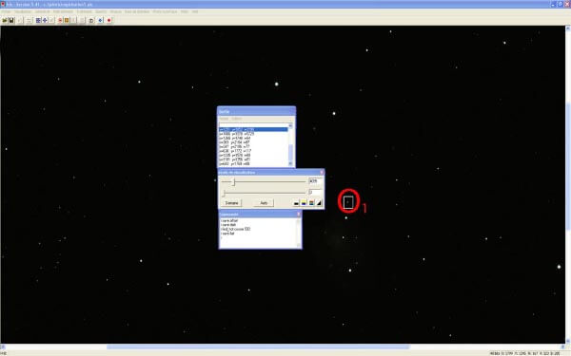Select the highlighted first row in output list
571x356 pixels.
(253, 129)
